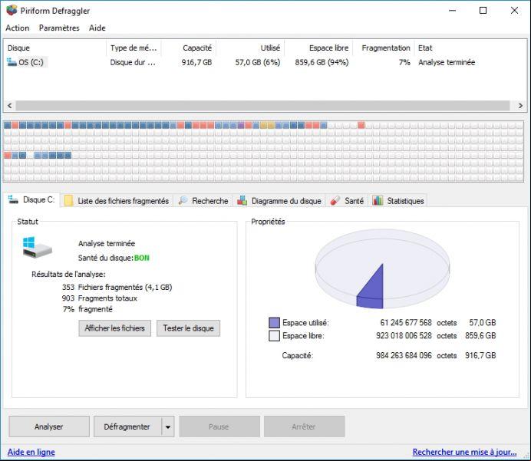Image resolution: width=531 pixels, height=461 pixels.
Task: Switch to Diagramme du disque tab
Action: point(279,201)
